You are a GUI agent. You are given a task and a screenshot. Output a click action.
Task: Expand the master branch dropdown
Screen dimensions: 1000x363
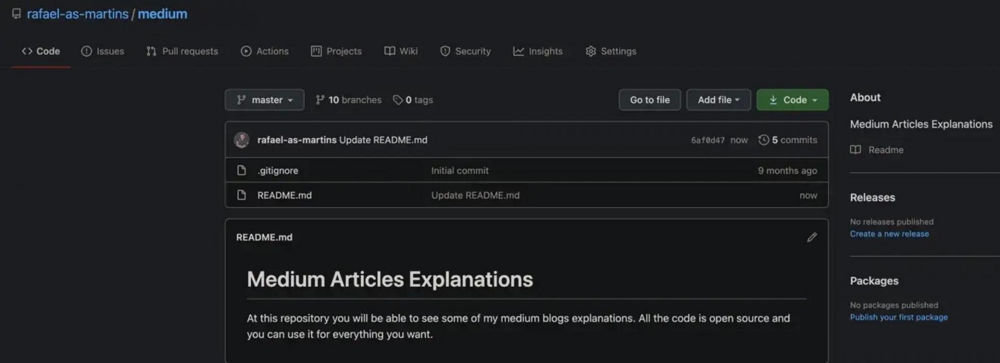[x=265, y=99]
